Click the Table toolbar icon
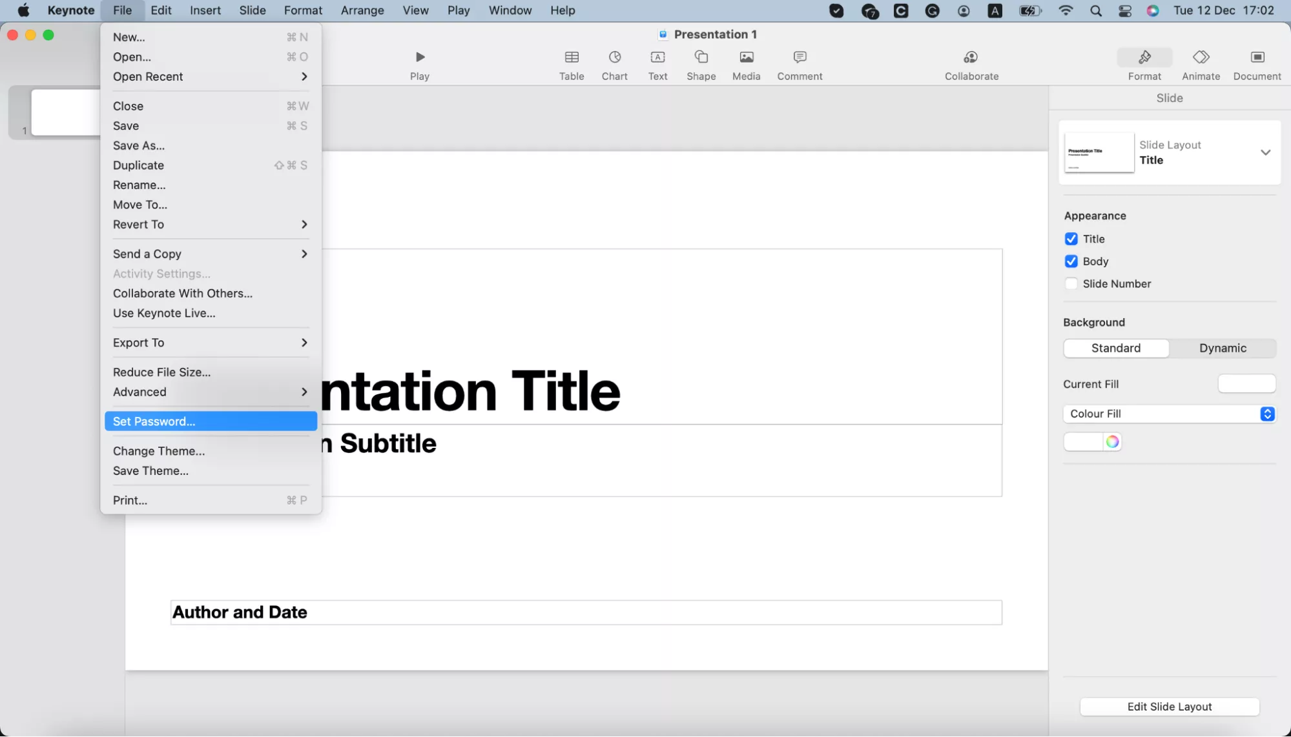The image size is (1291, 737). pyautogui.click(x=571, y=65)
